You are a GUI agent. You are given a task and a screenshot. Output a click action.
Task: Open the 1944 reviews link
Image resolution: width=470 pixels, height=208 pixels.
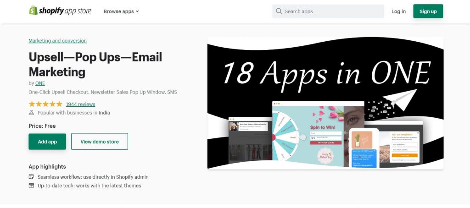[81, 104]
